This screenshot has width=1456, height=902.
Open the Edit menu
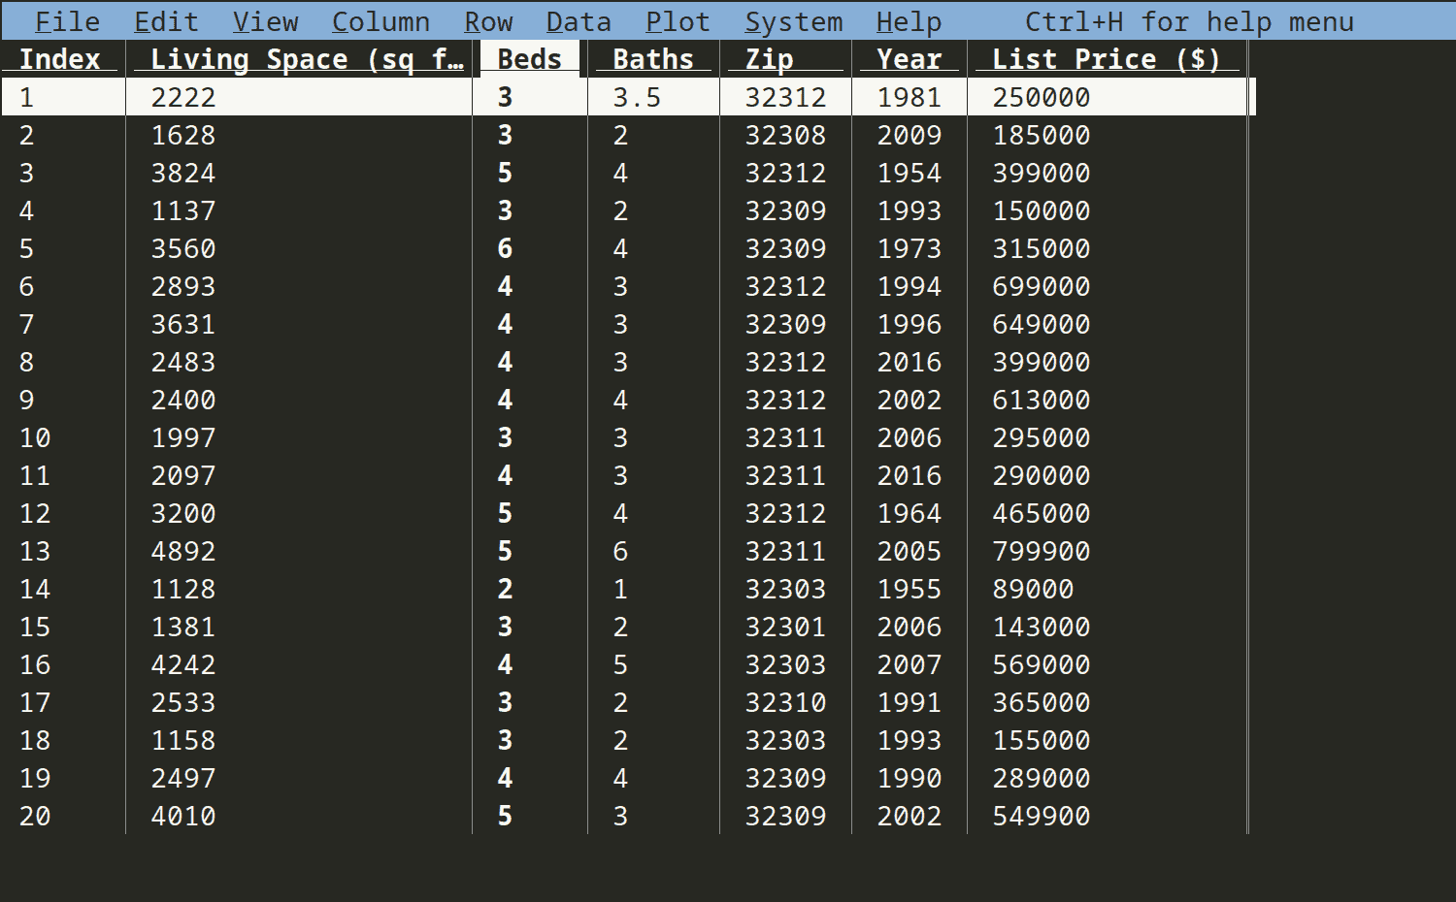coord(166,21)
